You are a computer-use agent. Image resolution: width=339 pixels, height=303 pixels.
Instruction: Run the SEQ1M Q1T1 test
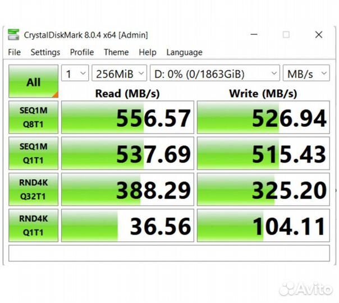[x=34, y=153]
